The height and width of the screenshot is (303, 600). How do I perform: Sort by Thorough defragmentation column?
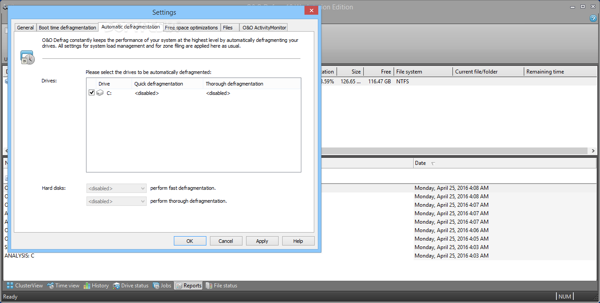(x=252, y=84)
